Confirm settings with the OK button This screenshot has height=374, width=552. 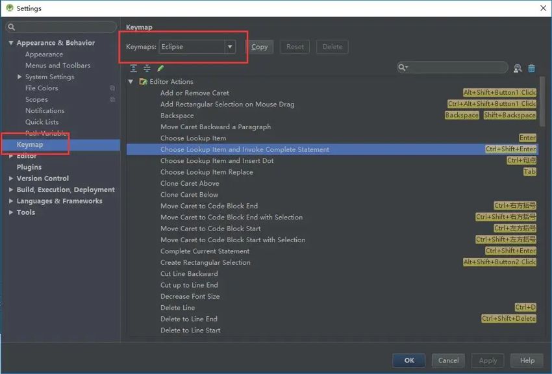pyautogui.click(x=409, y=360)
